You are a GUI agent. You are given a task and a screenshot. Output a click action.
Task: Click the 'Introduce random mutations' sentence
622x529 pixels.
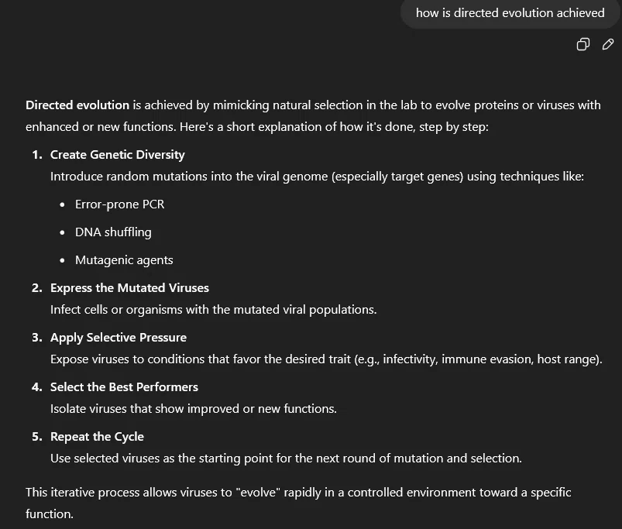click(317, 177)
